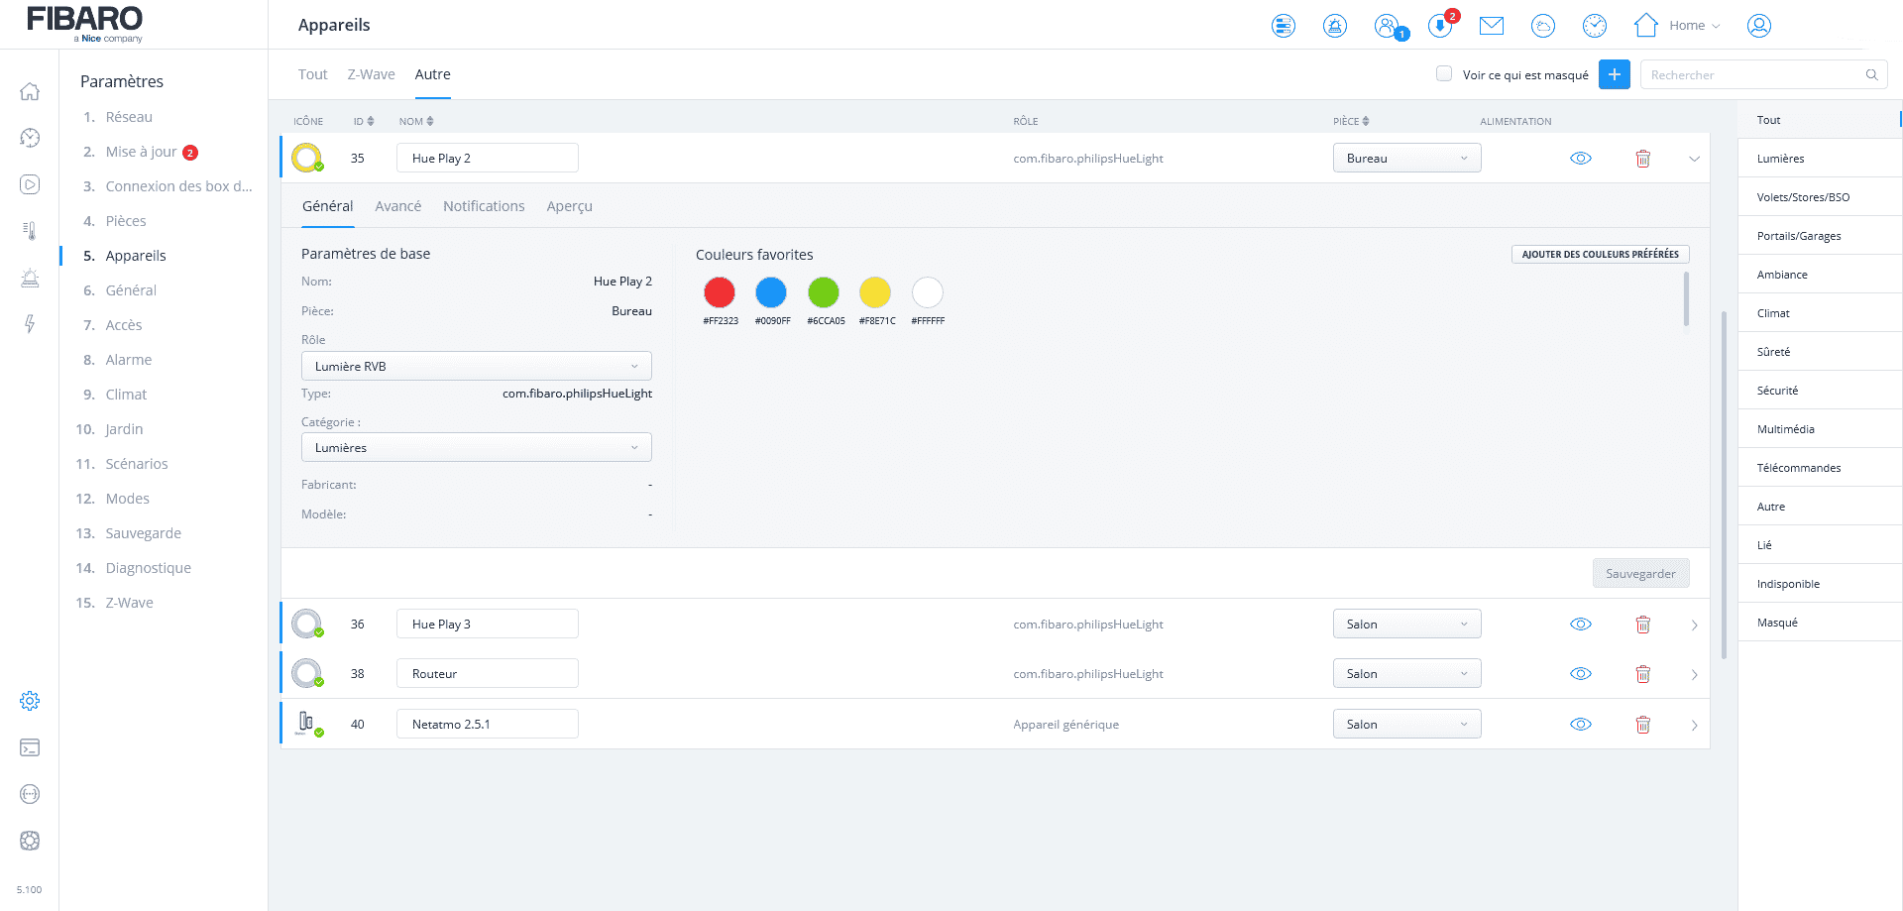The height and width of the screenshot is (911, 1903).
Task: Click the Hue Play 2 name field
Action: tap(487, 158)
